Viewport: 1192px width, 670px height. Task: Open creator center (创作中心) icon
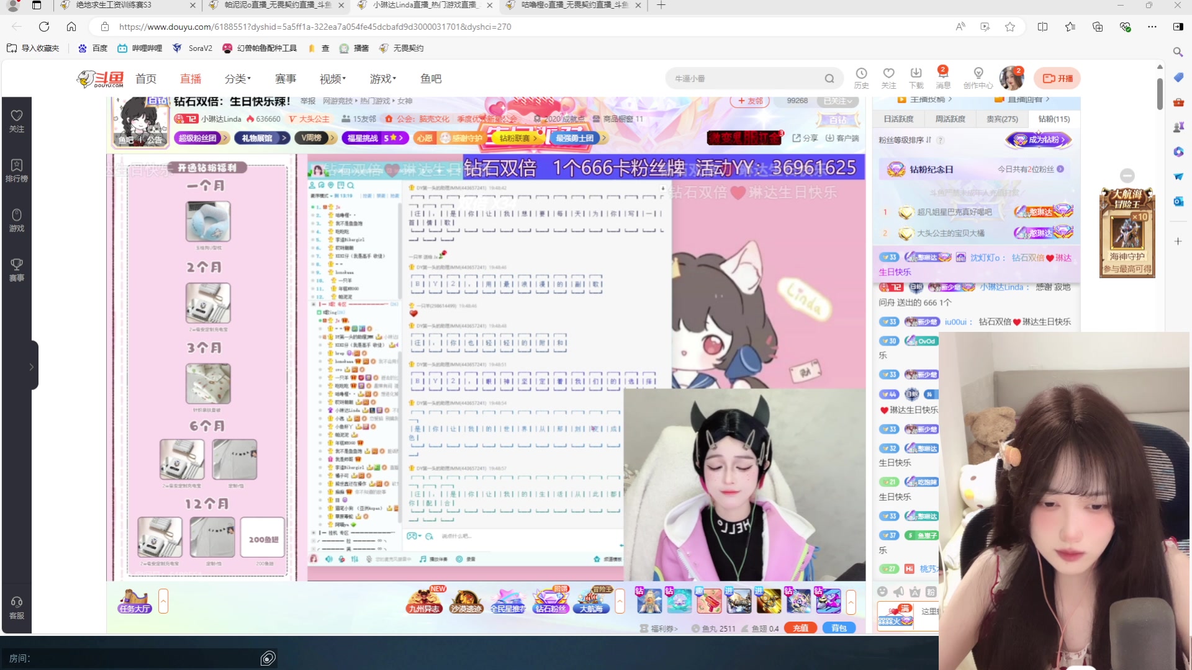click(978, 78)
